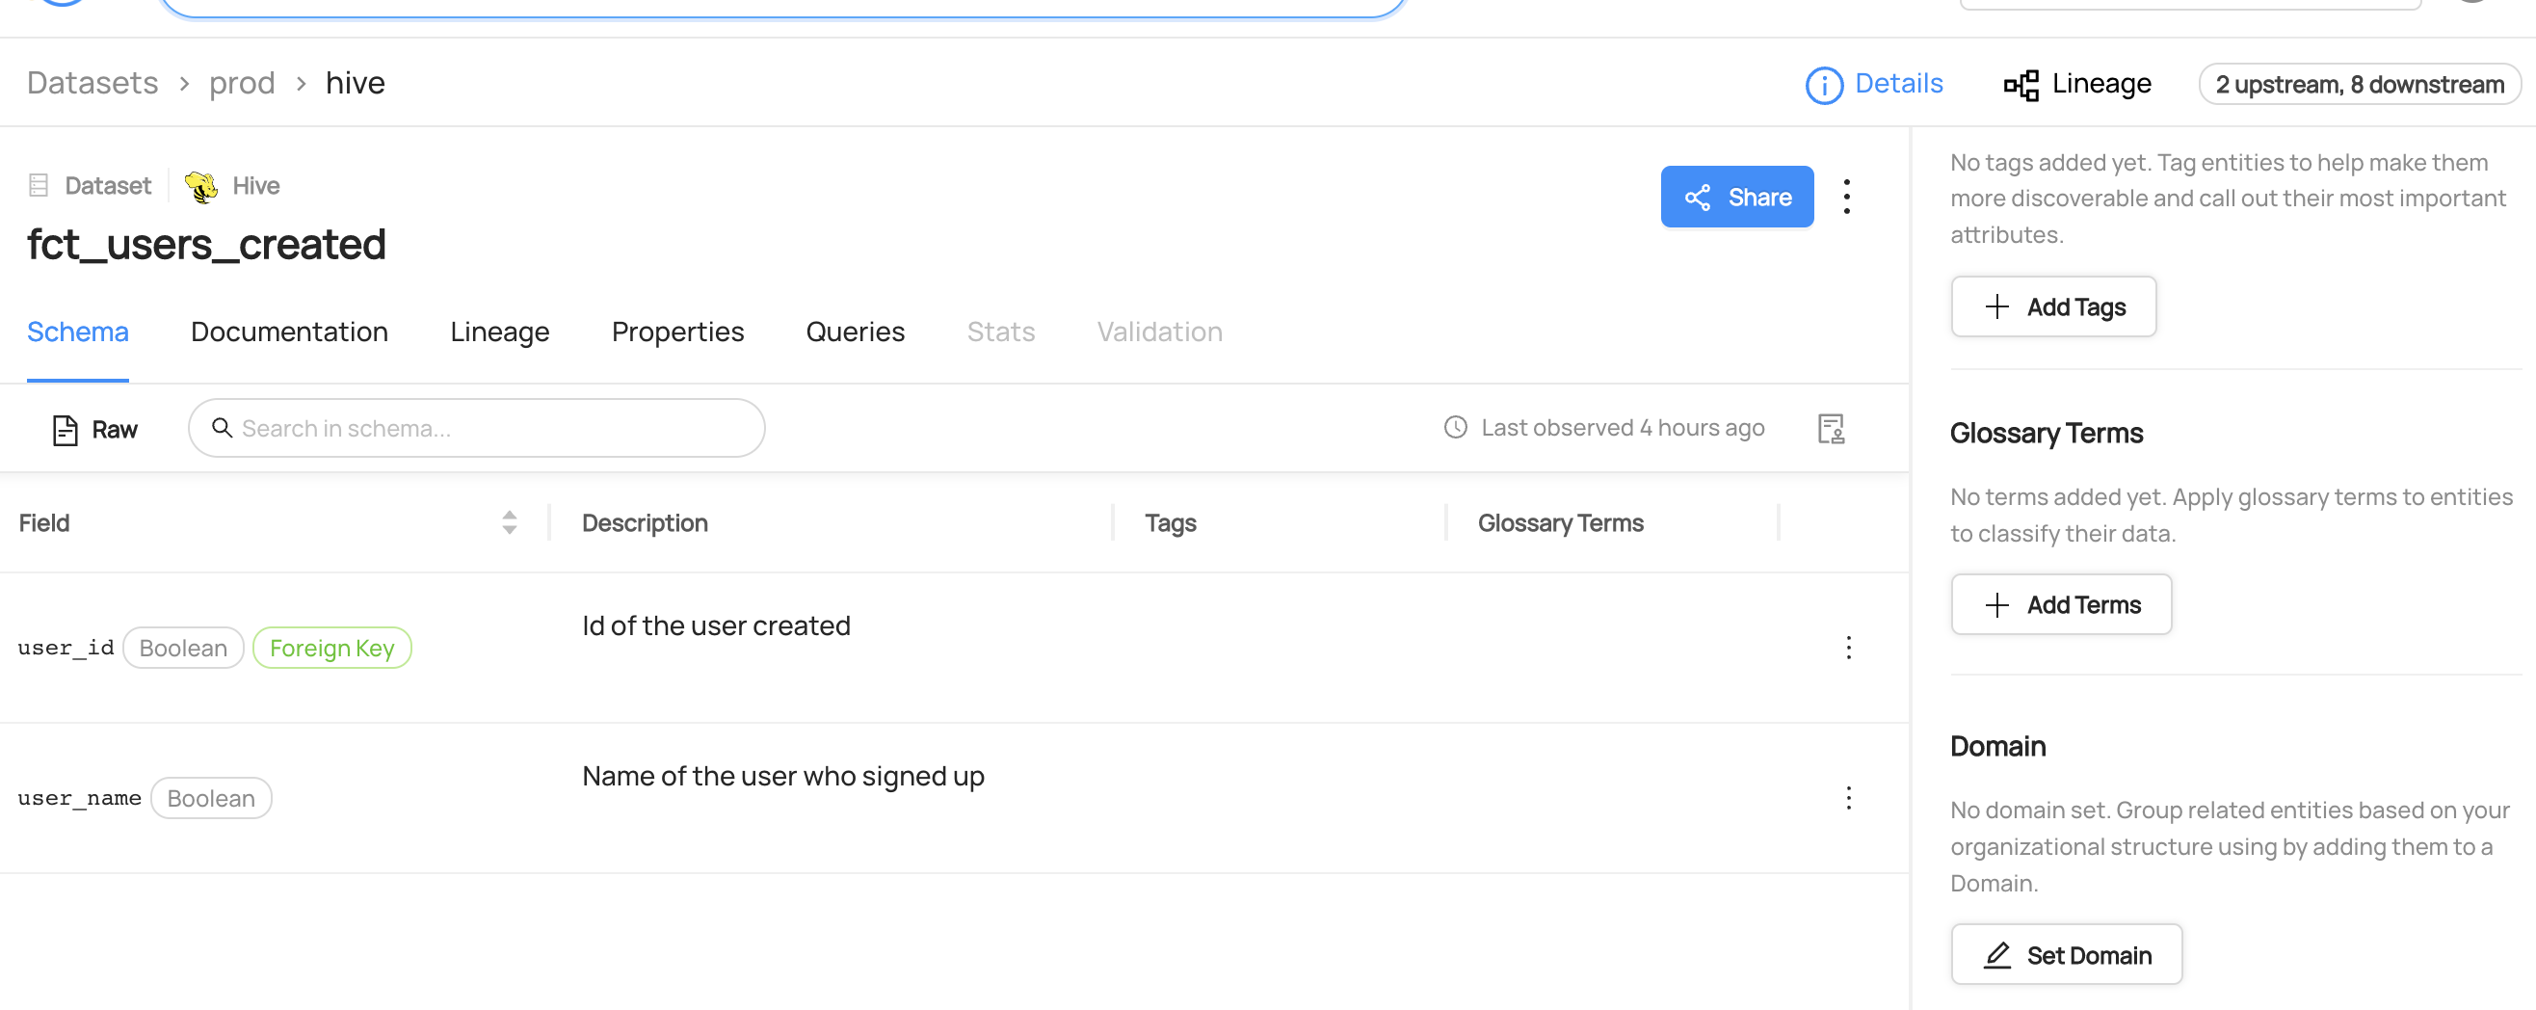Click the share-network icon on the Share button

click(1697, 197)
